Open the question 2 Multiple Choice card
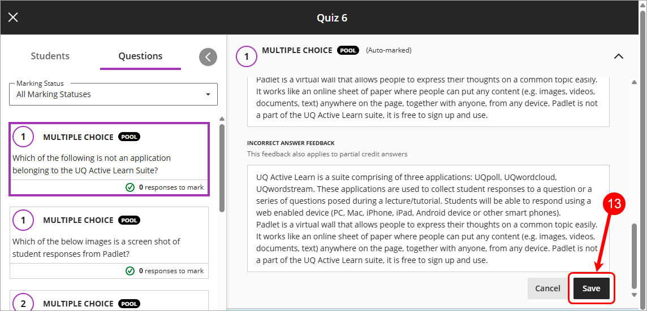 [x=109, y=300]
